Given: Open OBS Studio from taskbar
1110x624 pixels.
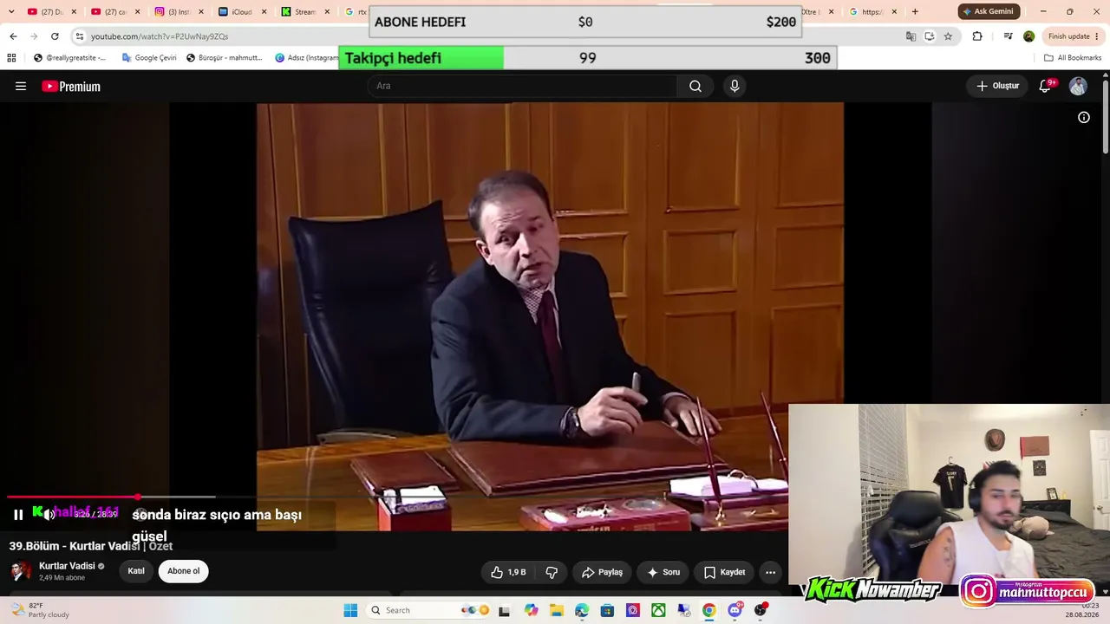Looking at the screenshot, I should [x=761, y=610].
